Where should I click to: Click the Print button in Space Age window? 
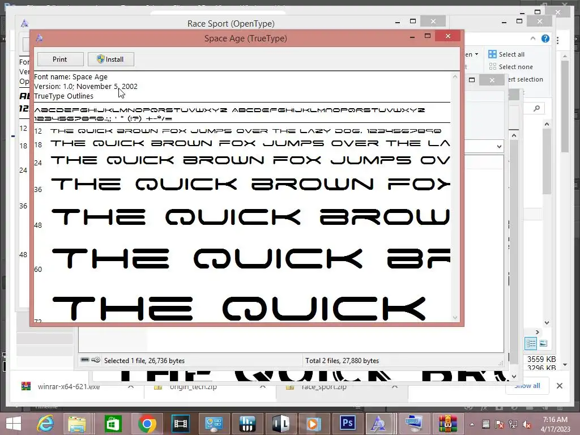[x=60, y=59]
